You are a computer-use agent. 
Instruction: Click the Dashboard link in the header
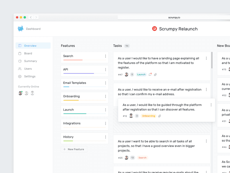(x=33, y=29)
